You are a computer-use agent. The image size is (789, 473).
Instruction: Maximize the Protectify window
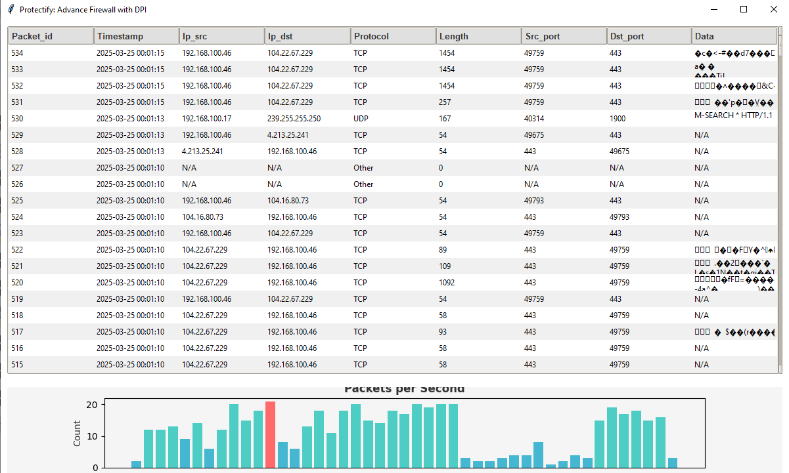(x=744, y=10)
